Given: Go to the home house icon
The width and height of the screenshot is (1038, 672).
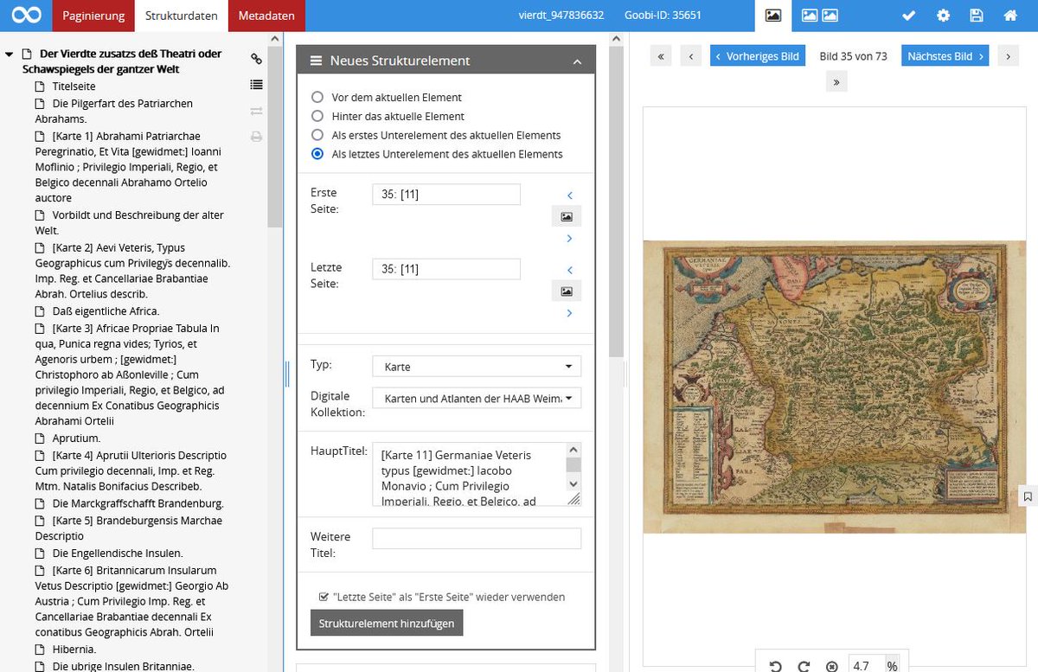Looking at the screenshot, I should 1009,16.
